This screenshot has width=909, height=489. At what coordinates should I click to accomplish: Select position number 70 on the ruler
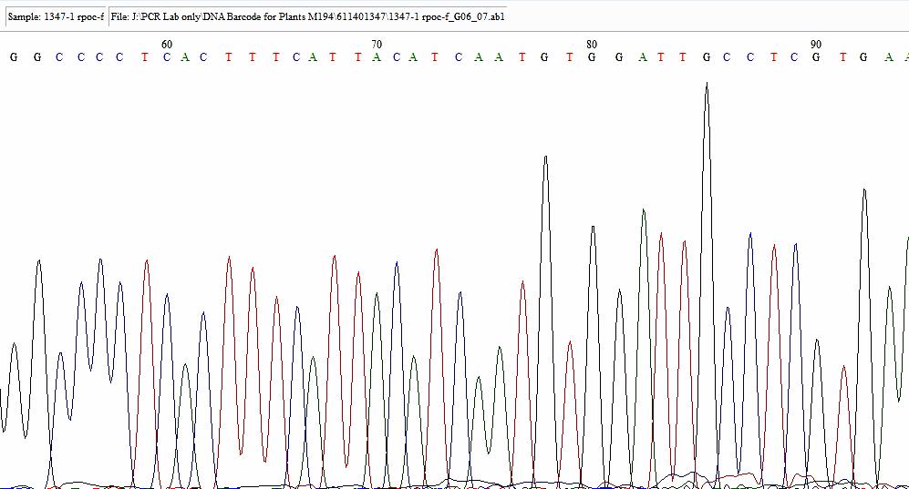click(377, 45)
